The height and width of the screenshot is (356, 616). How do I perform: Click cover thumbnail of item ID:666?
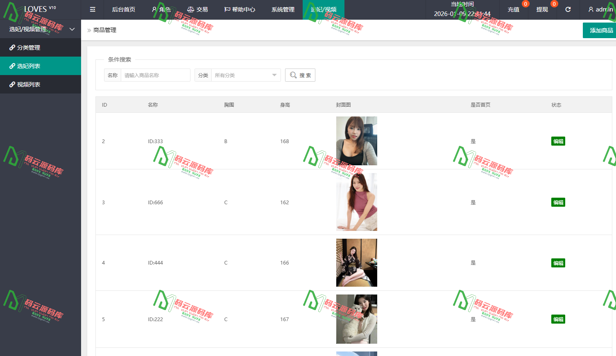click(357, 202)
